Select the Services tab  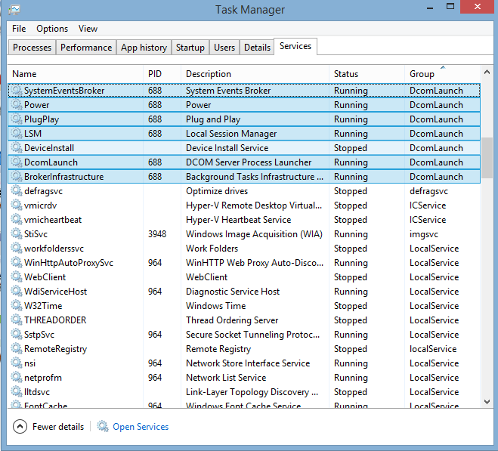(295, 46)
